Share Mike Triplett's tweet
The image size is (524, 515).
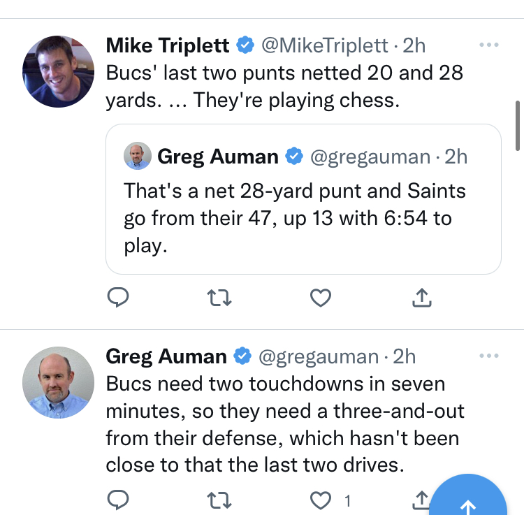point(422,298)
